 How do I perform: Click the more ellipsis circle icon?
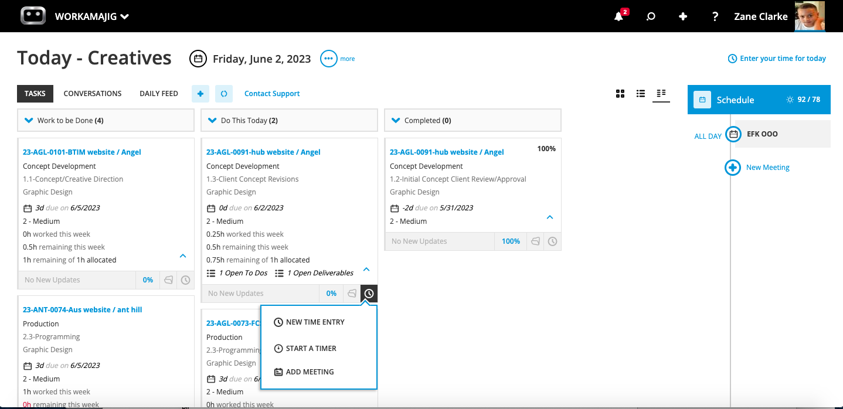point(328,59)
